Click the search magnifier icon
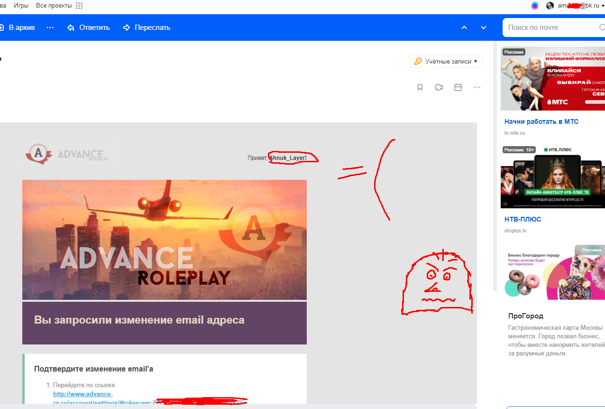 (602, 28)
